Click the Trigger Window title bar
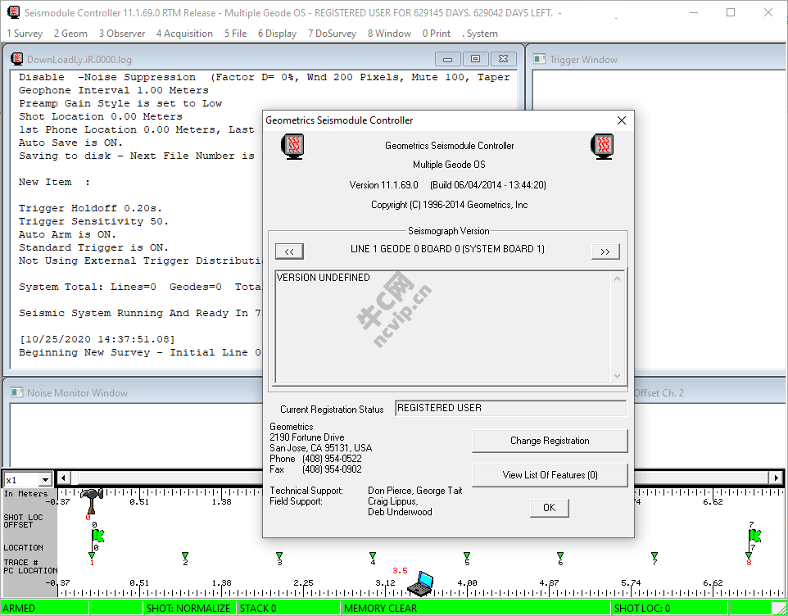 pyautogui.click(x=656, y=59)
